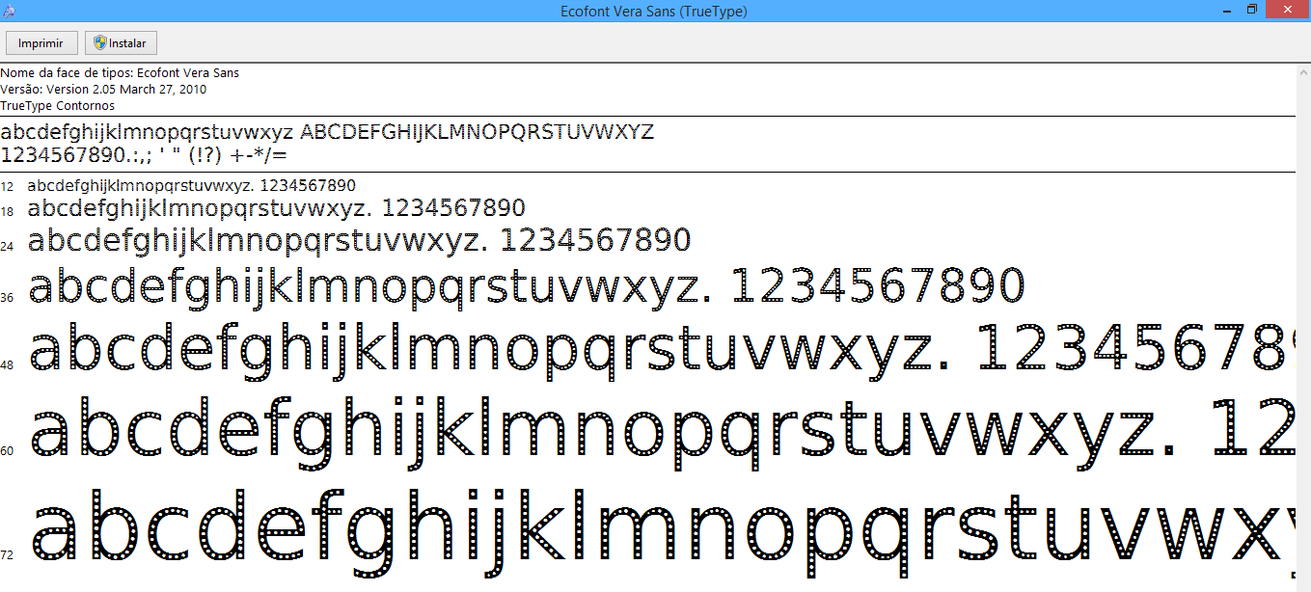
Task: Click the sample text line beside label 12
Action: (x=192, y=186)
